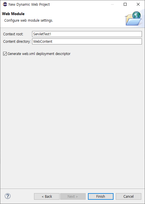Viewport: 145px width, 204px height.
Task: Click the Content directory input field
Action: [87, 42]
